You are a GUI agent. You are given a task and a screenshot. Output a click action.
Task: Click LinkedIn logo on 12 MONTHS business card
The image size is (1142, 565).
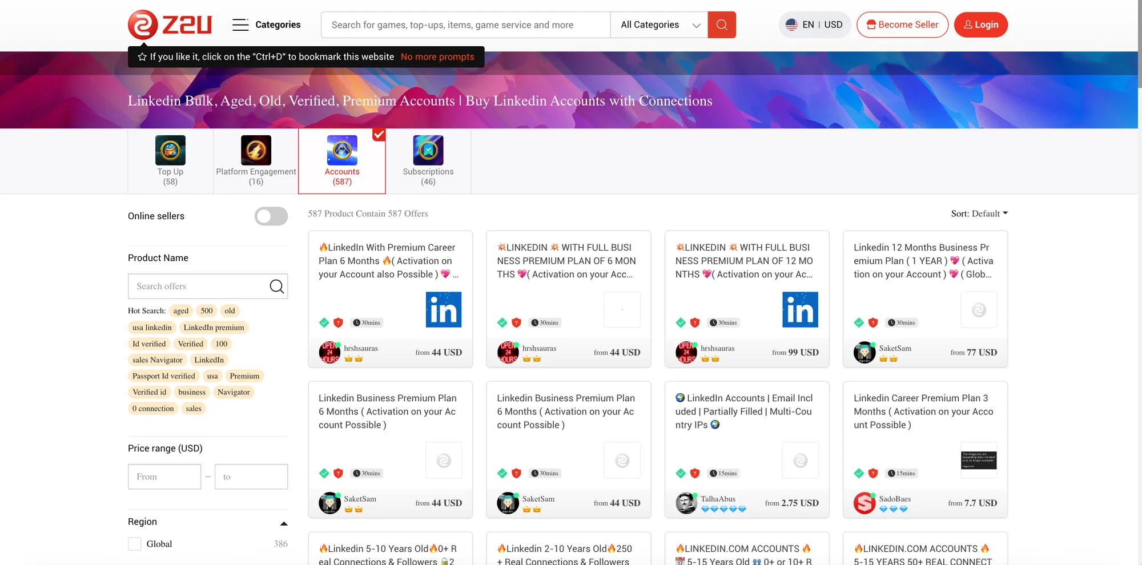[x=800, y=309]
